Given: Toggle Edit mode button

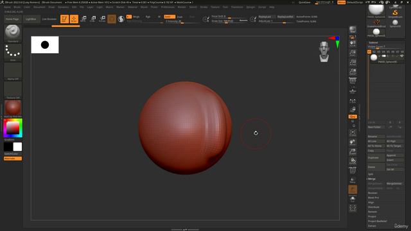Looking at the screenshot, I should pos(64,19).
